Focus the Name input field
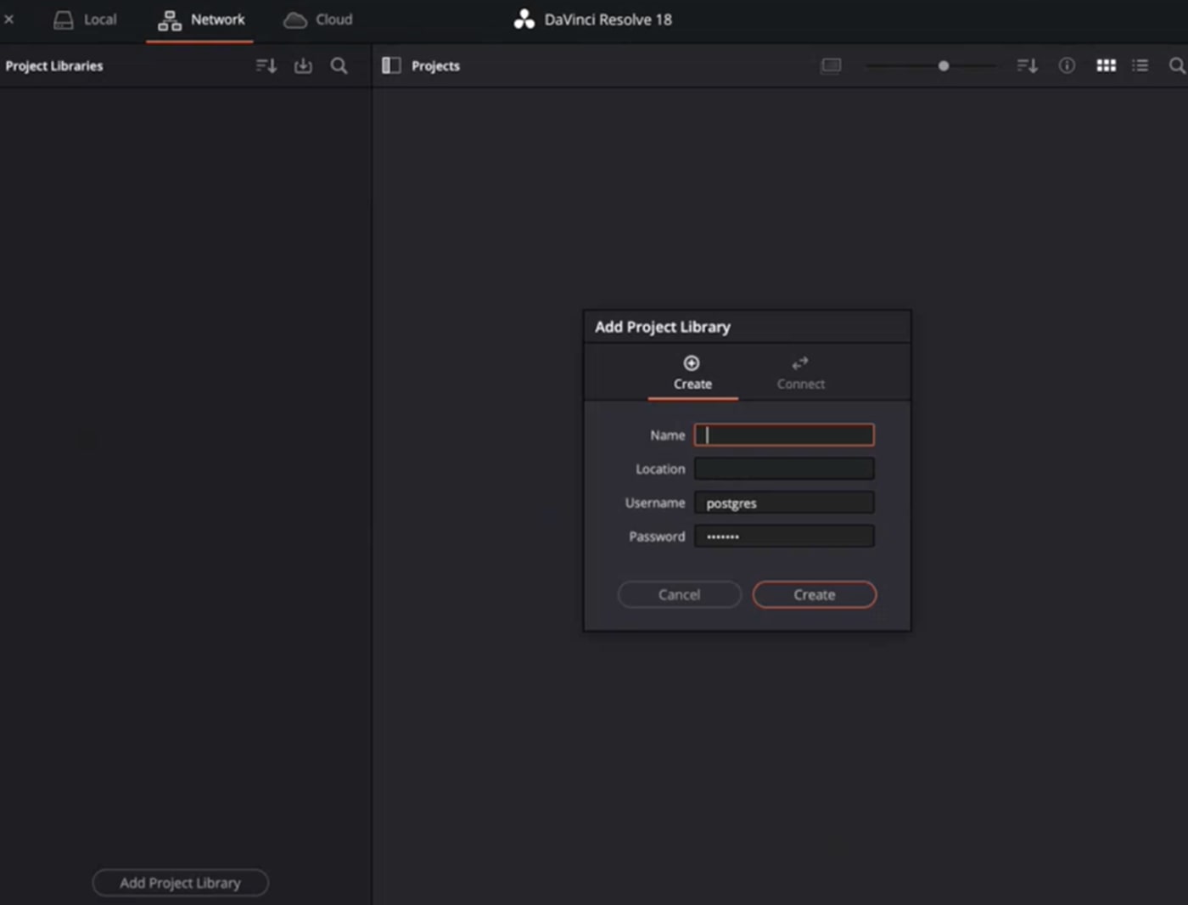 (784, 435)
